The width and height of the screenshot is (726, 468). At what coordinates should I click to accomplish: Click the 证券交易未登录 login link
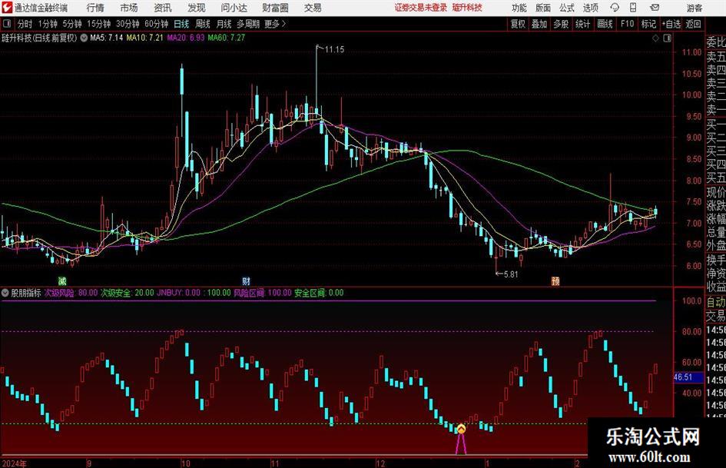421,8
